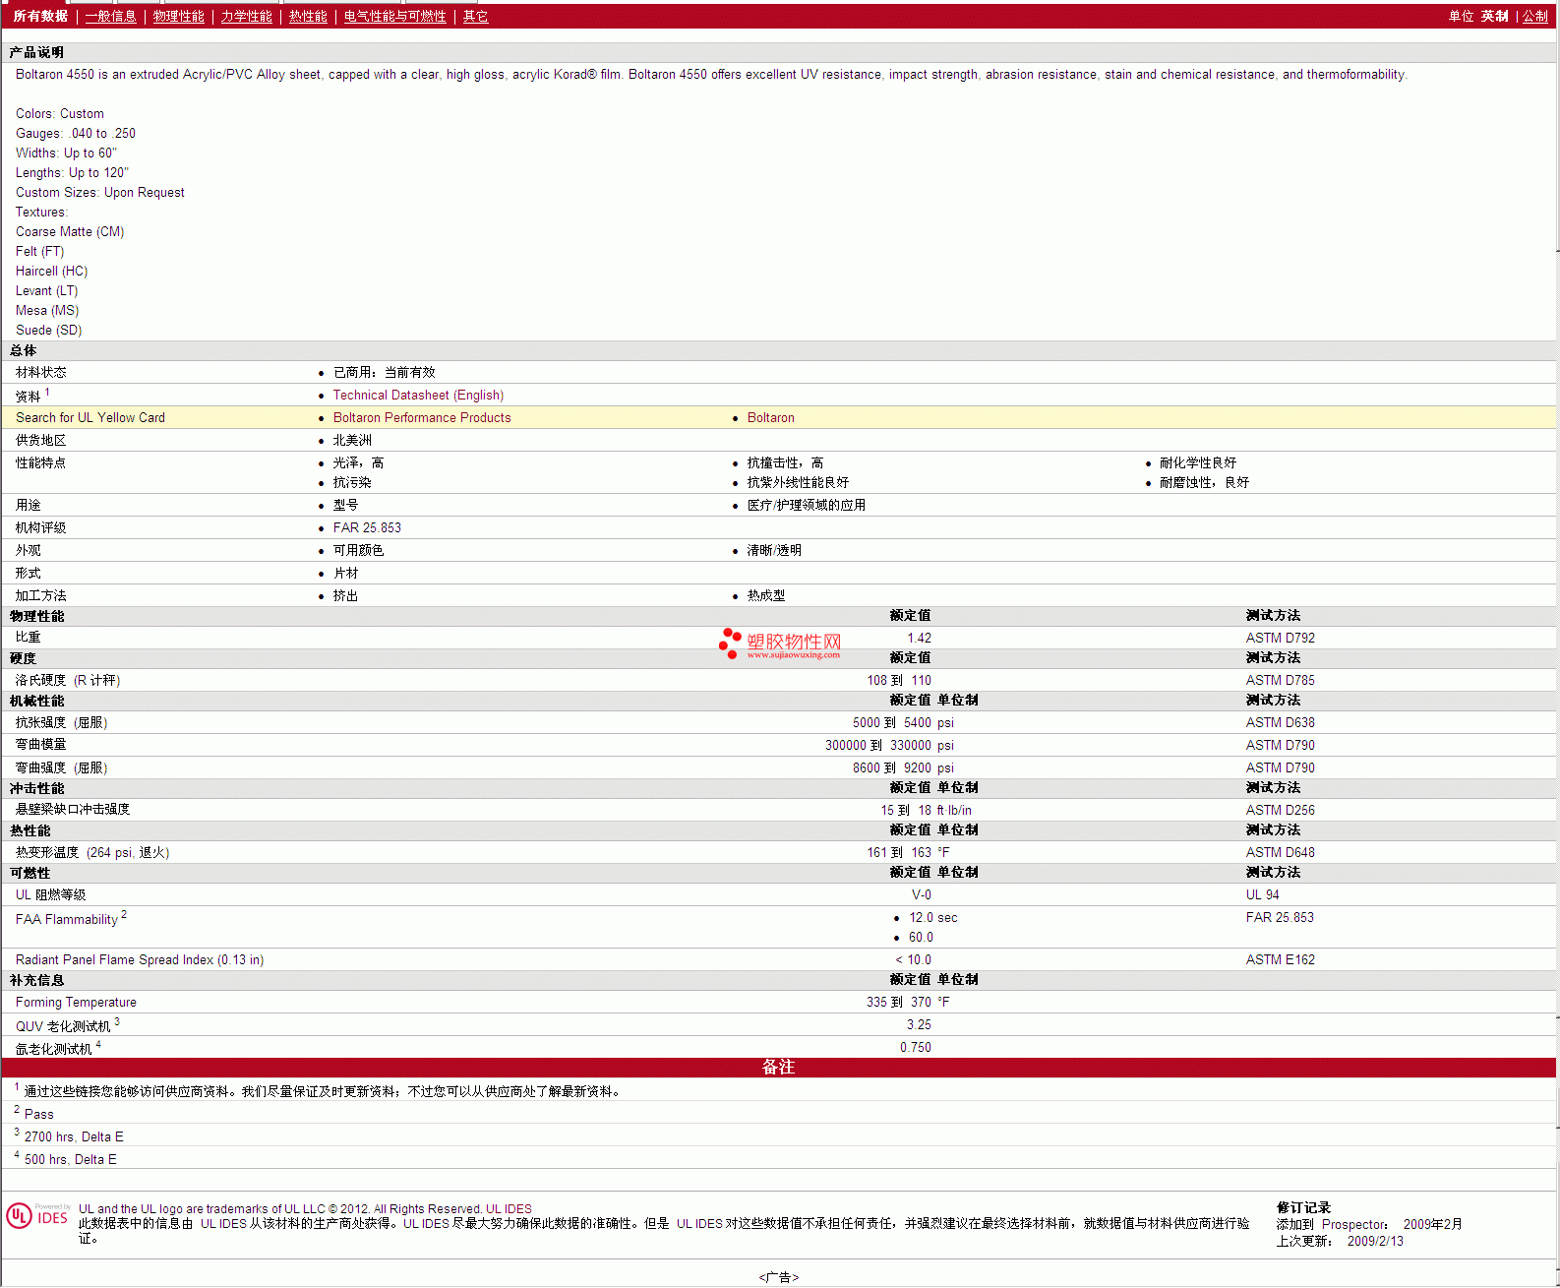
Task: Open the 一般信息 tab
Action: (110, 17)
